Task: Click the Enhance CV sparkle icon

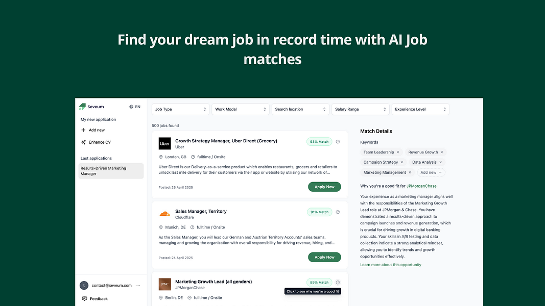Action: coord(83,142)
